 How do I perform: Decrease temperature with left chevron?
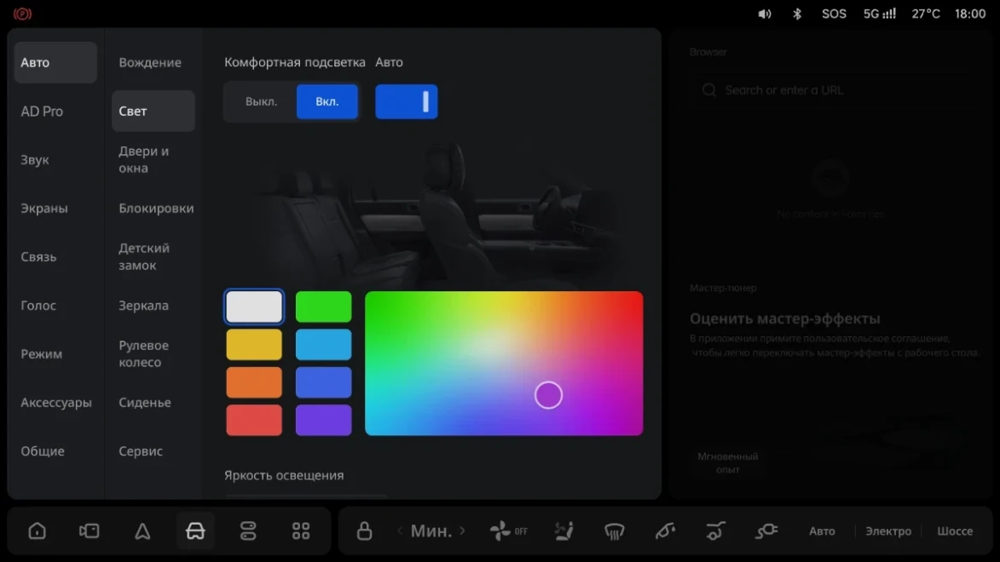pos(400,530)
